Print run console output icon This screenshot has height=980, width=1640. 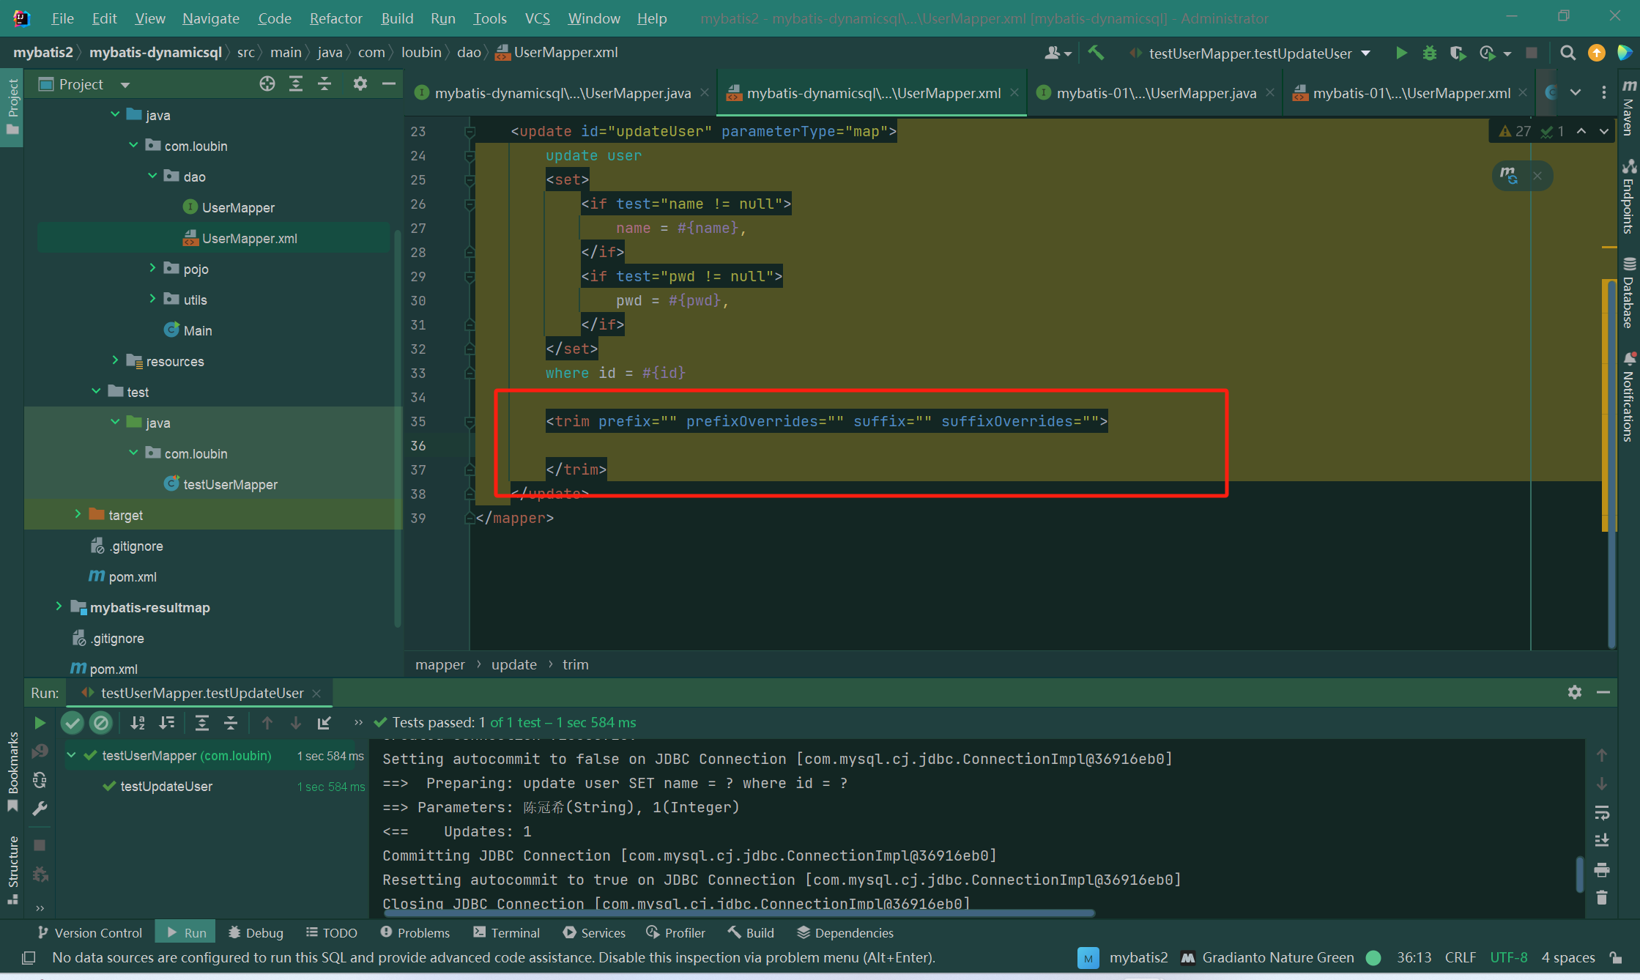tap(1602, 870)
